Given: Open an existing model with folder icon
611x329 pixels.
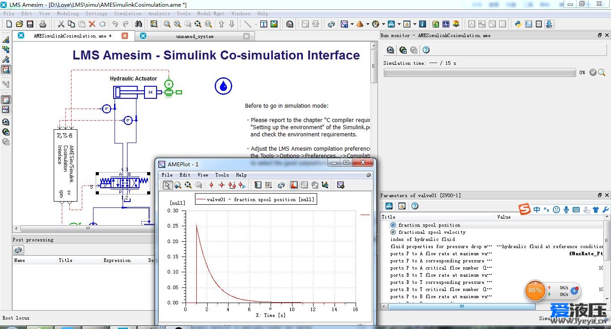Looking at the screenshot, I should tap(19, 24).
